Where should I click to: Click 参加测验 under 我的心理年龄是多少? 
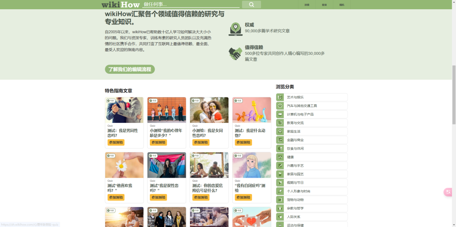click(158, 143)
